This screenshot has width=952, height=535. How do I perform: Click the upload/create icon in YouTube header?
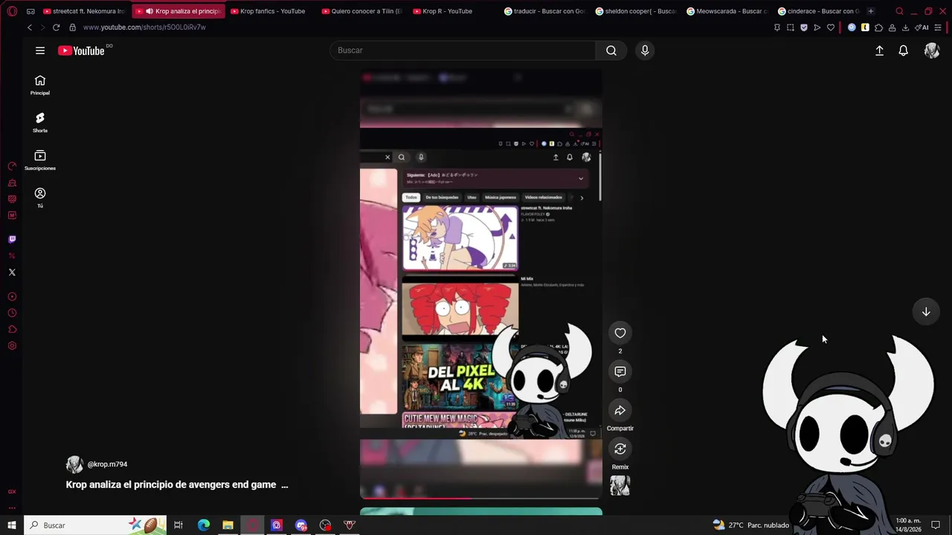coord(879,51)
